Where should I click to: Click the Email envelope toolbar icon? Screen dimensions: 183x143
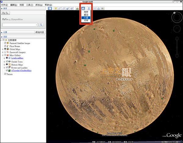pos(95,9)
